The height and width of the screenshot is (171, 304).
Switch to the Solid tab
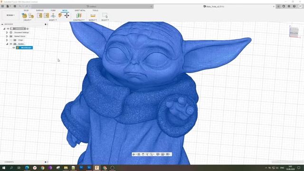[x=26, y=10]
